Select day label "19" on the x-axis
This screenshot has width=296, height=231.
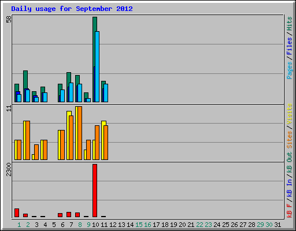coord(173,225)
